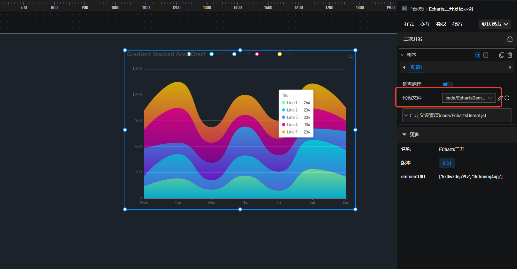Click 子看板2 in the breadcrumb

coord(416,9)
